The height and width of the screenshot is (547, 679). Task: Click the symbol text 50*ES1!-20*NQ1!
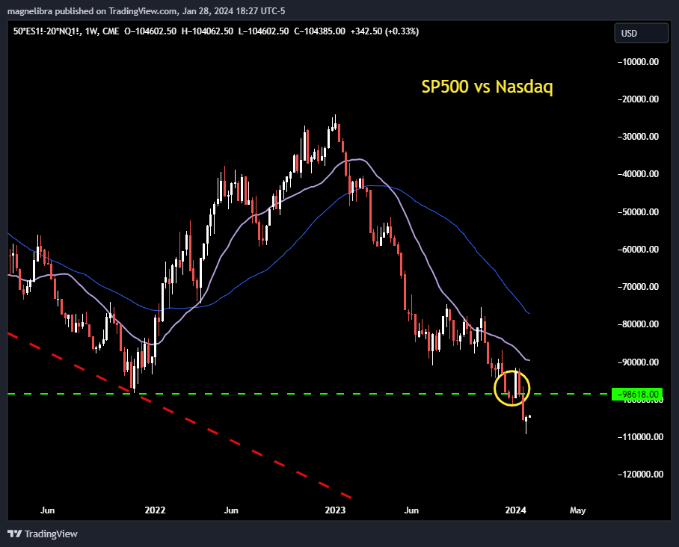coord(47,31)
